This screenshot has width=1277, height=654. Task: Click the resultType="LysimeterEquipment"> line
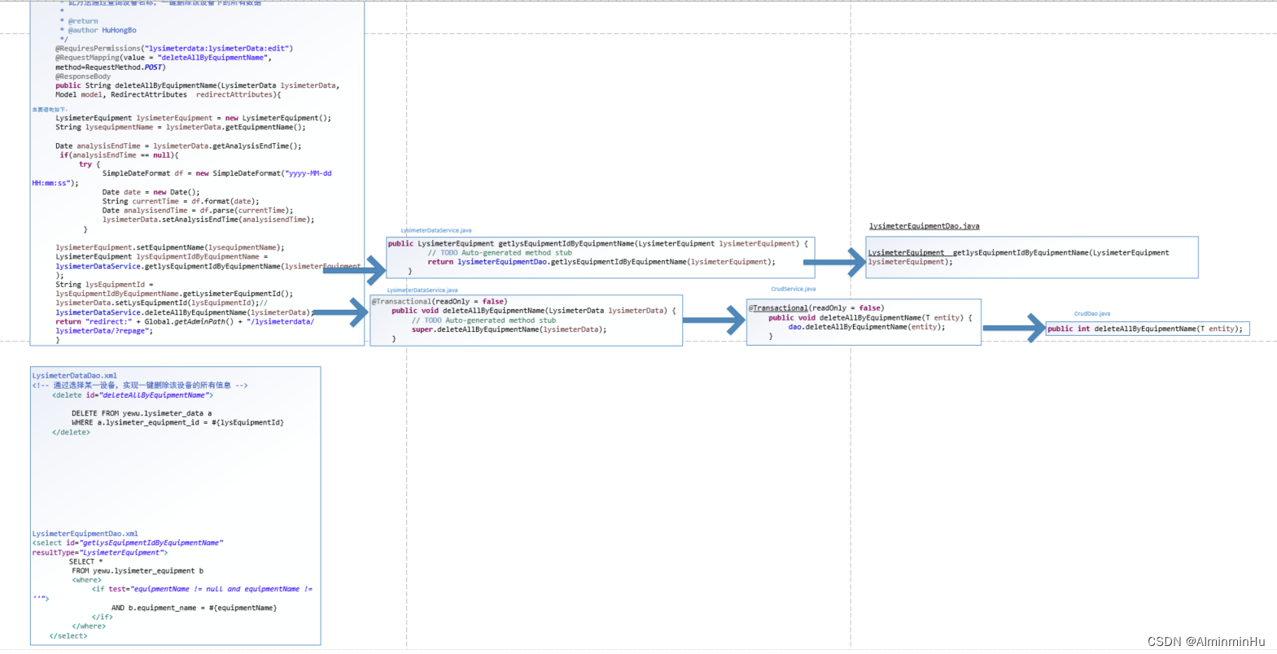tap(100, 552)
